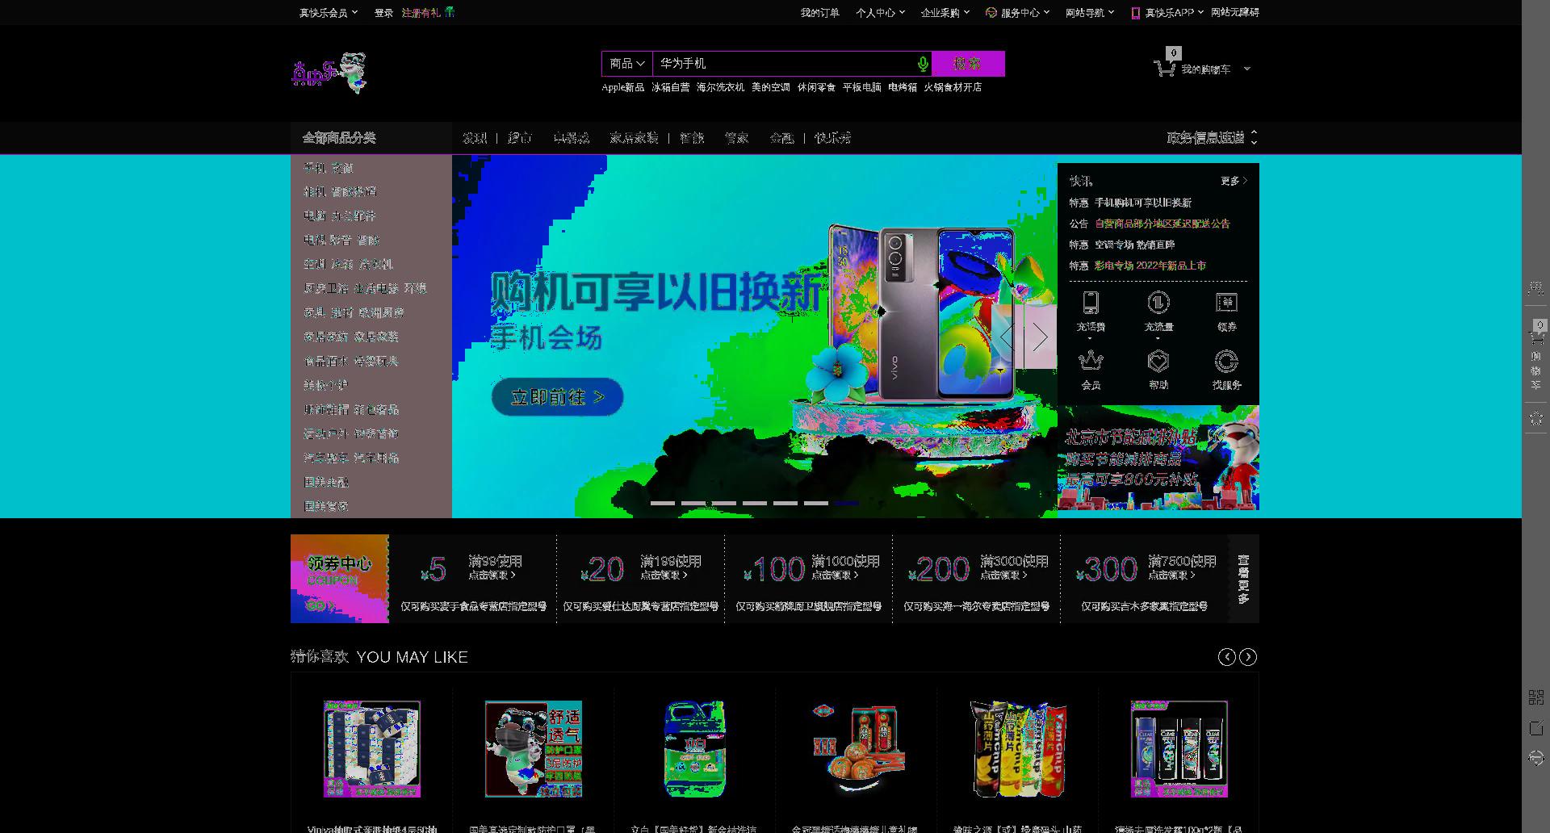This screenshot has width=1550, height=833.
Task: Open the 发现 navigation tab
Action: click(x=475, y=138)
